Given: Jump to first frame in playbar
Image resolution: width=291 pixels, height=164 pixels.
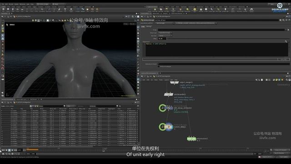Looking at the screenshot, I should click(x=3, y=150).
